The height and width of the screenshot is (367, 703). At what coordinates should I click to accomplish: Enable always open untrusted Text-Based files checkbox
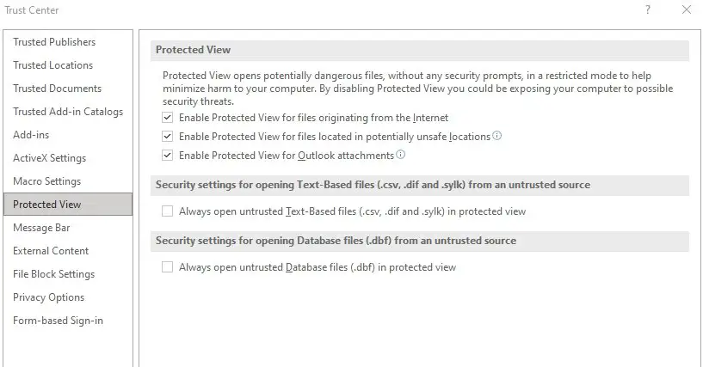(167, 211)
